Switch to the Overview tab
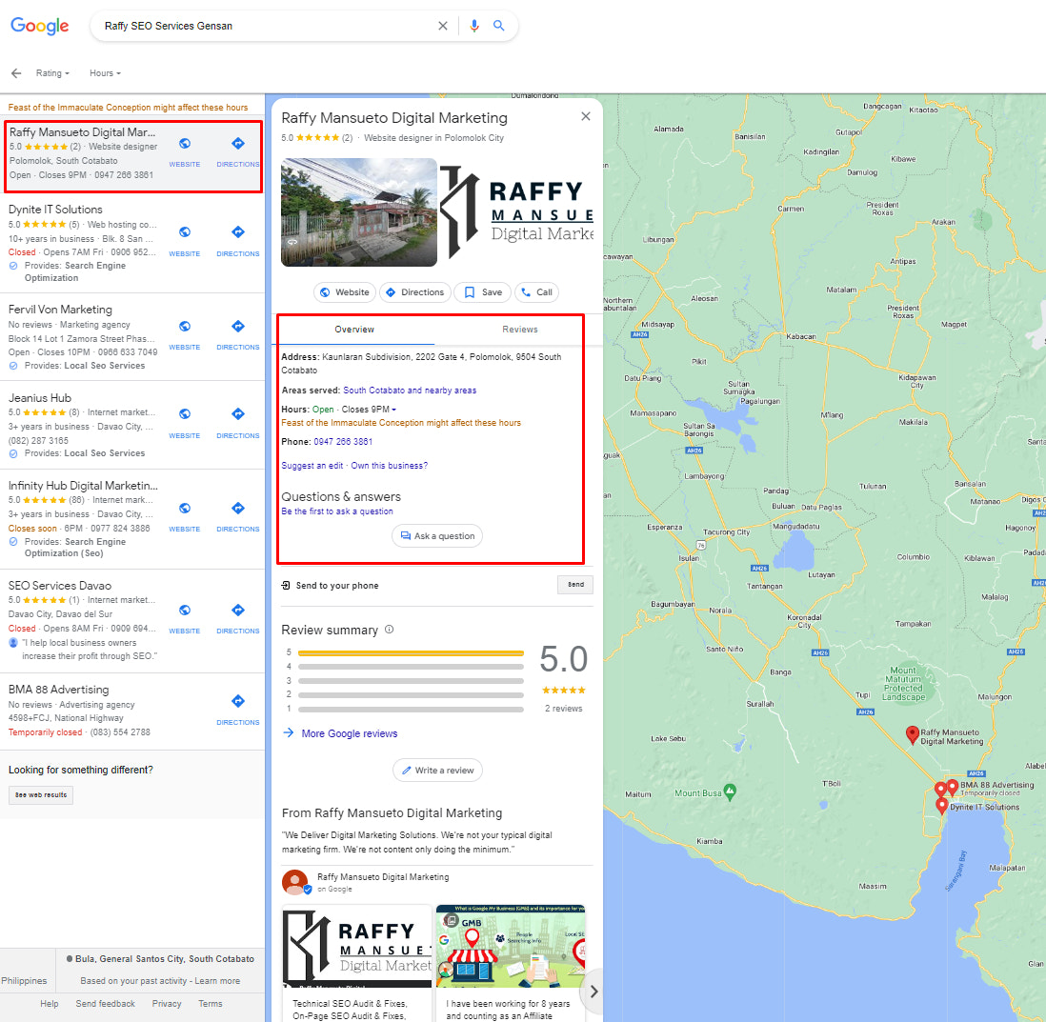1046x1022 pixels. coord(354,330)
